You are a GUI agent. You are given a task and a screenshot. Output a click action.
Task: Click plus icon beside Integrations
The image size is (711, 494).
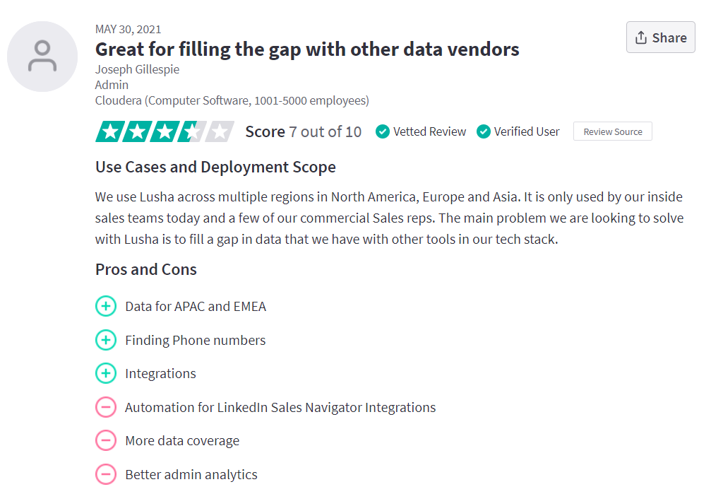point(106,373)
